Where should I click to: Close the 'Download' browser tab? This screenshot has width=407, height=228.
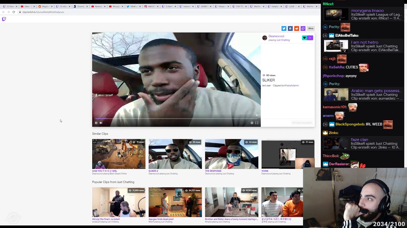tap(87, 6)
